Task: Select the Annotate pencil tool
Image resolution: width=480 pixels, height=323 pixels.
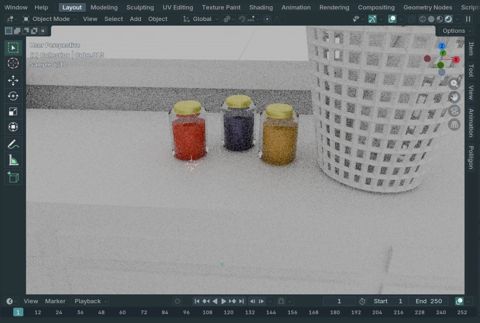Action: coord(13,144)
